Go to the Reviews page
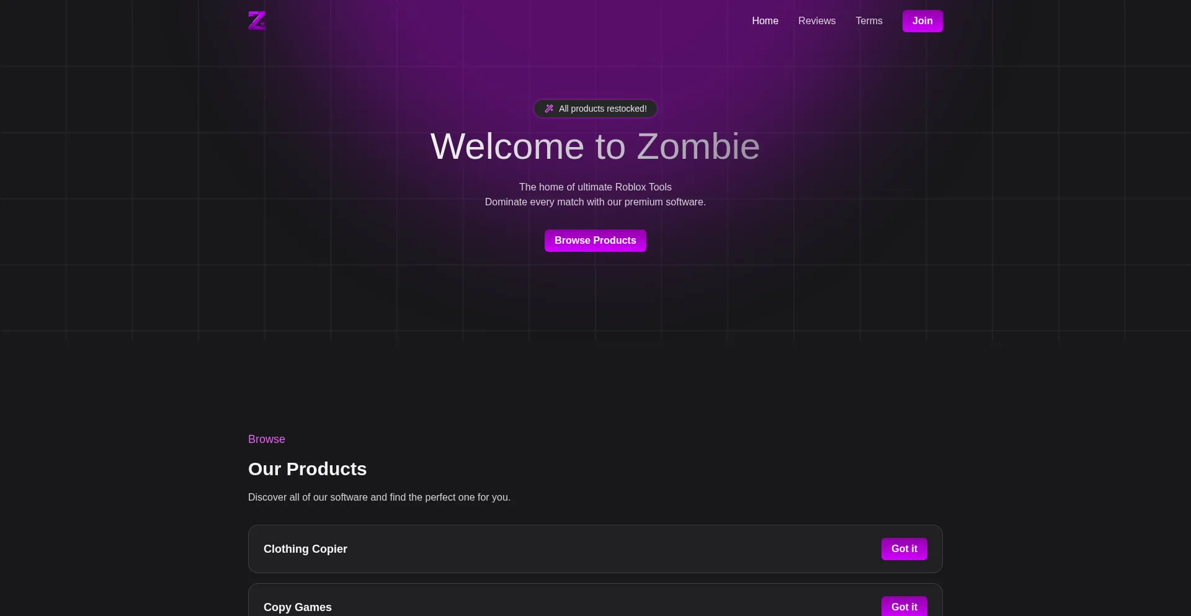 817,21
